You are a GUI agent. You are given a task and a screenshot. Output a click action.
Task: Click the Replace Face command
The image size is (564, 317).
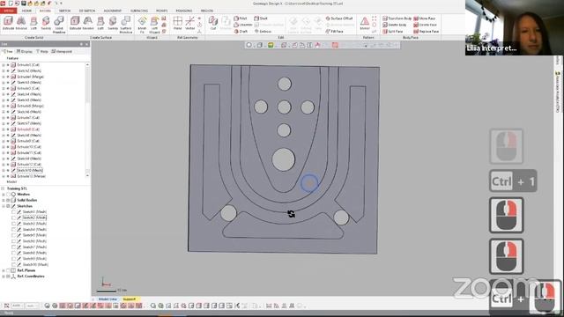tap(427, 32)
